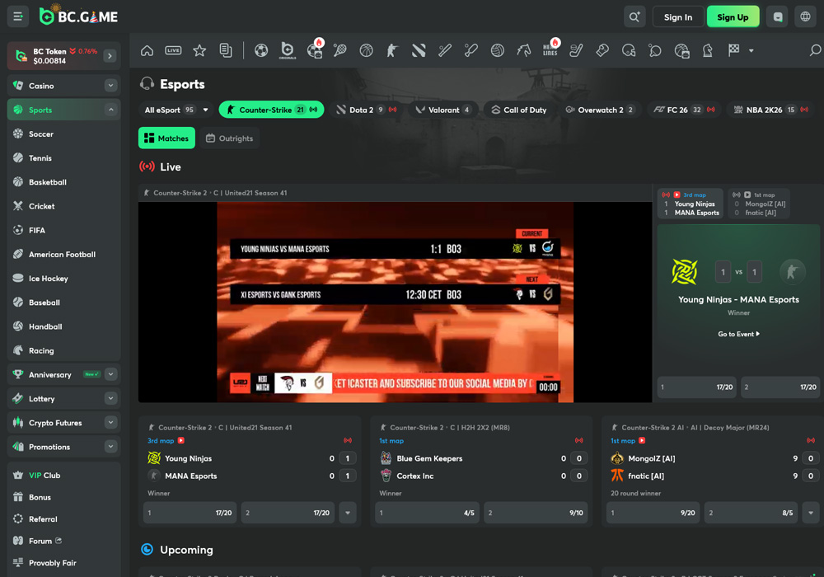This screenshot has width=824, height=577.
Task: Select the Matches view toggle
Action: 166,138
